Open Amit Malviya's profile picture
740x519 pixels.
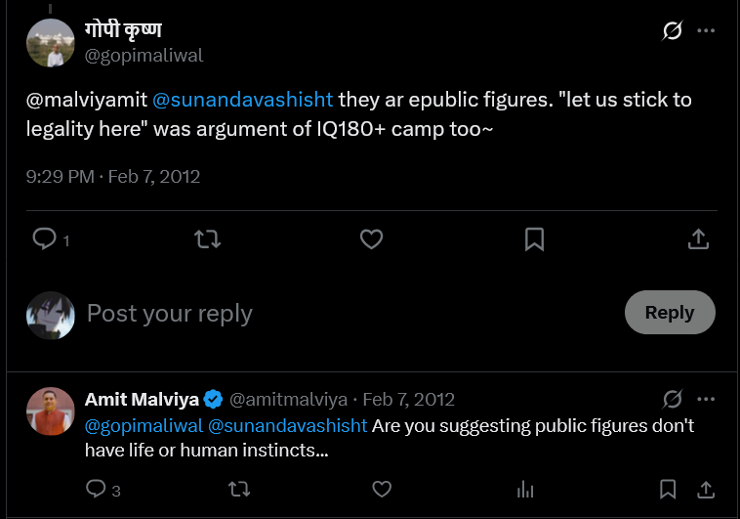click(x=51, y=411)
